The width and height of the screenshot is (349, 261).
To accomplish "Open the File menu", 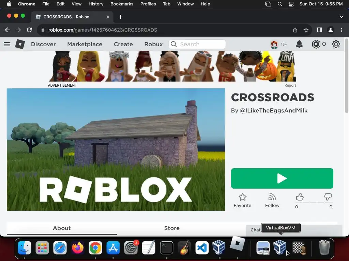I will point(46,4).
